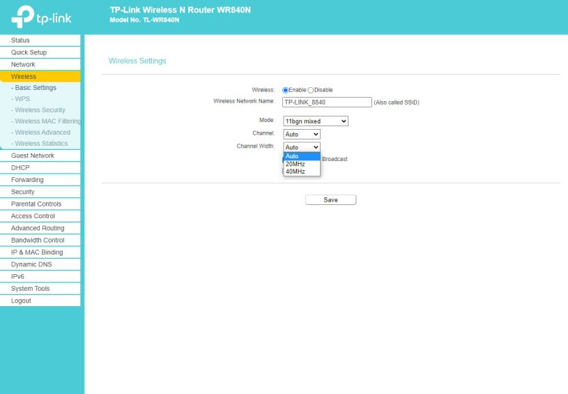Open Quick Setup in sidebar

[x=40, y=52]
